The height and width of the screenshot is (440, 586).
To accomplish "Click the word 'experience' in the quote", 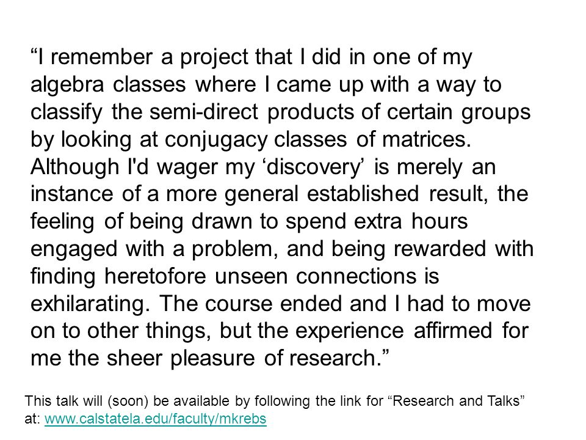I will pos(350,332).
